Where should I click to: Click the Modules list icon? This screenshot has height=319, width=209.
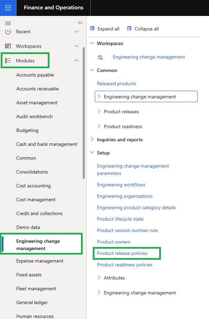click(x=7, y=60)
